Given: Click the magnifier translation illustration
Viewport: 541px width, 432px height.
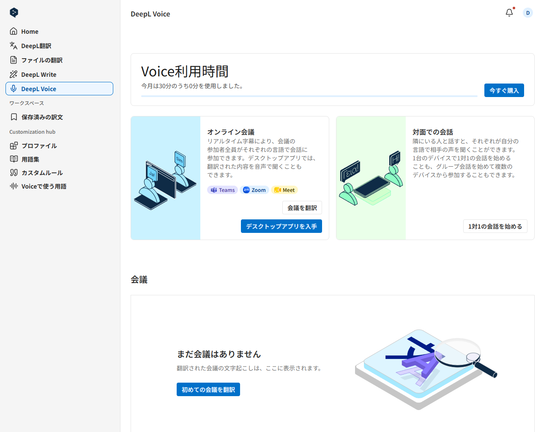Looking at the screenshot, I should [x=426, y=370].
